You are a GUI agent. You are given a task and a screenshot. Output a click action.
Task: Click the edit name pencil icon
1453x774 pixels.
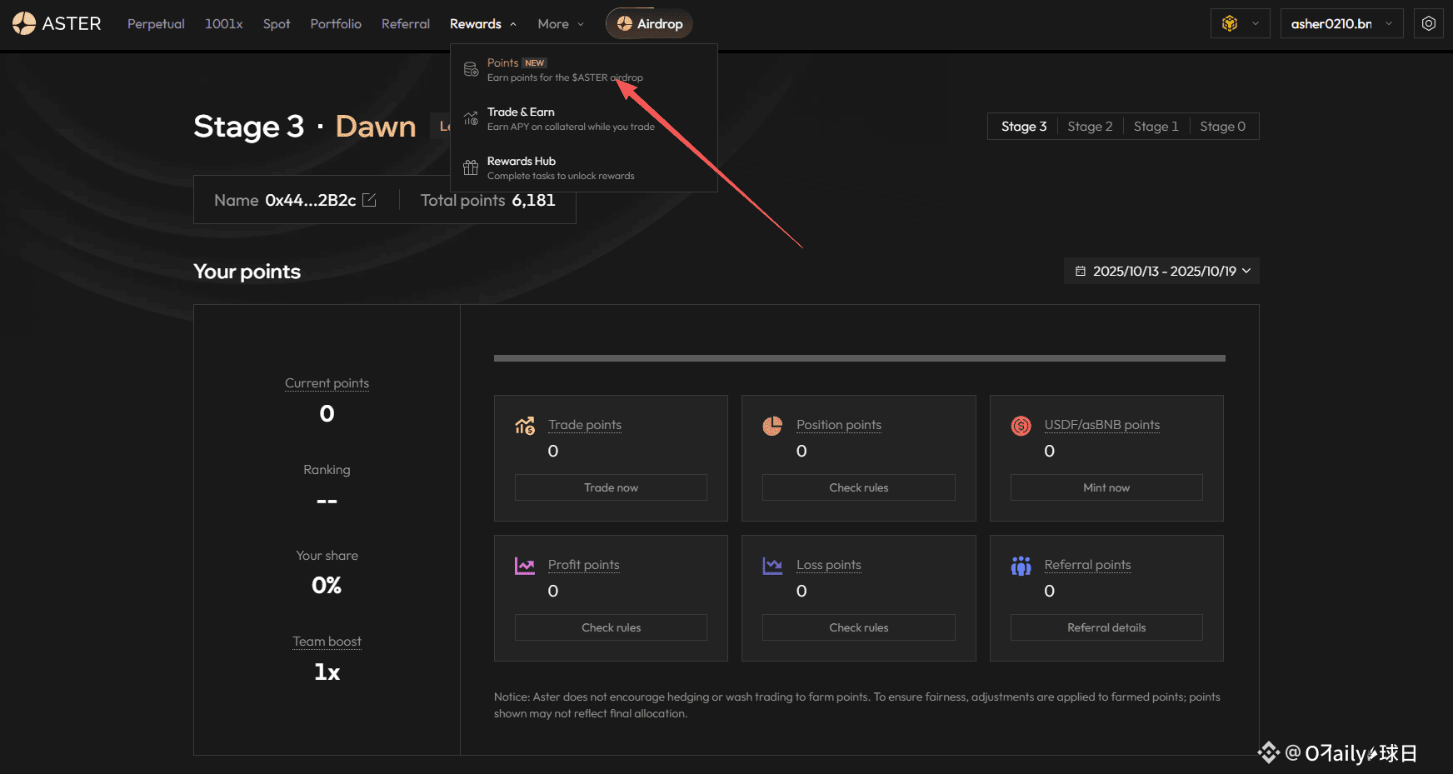(369, 200)
